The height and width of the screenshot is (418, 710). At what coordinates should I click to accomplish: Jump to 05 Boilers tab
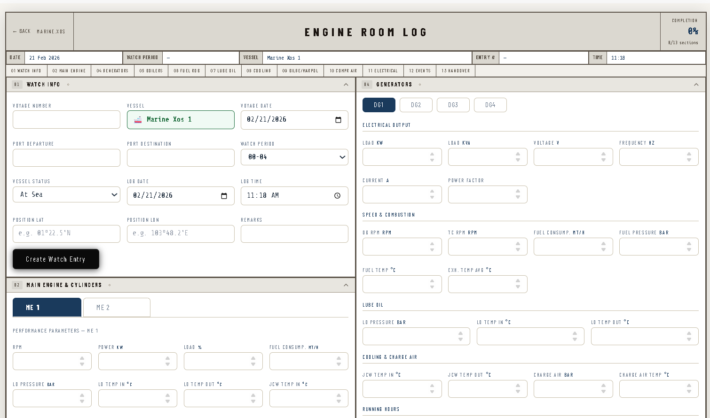point(150,71)
